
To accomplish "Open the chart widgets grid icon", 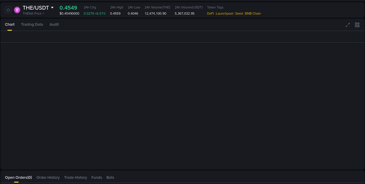I will click(x=357, y=25).
